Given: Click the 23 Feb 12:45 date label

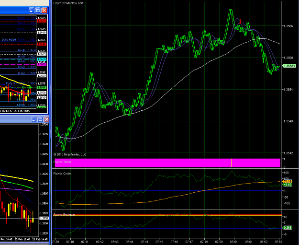Looking at the screenshot, I should tap(22, 239).
